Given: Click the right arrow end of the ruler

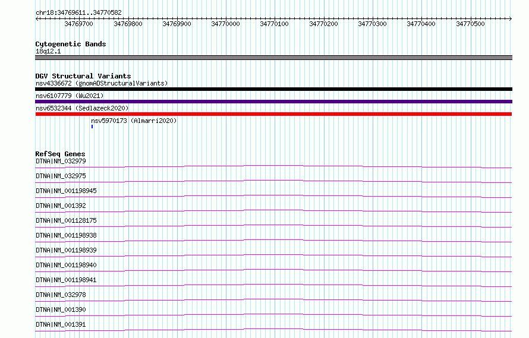Looking at the screenshot, I should tap(511, 19).
